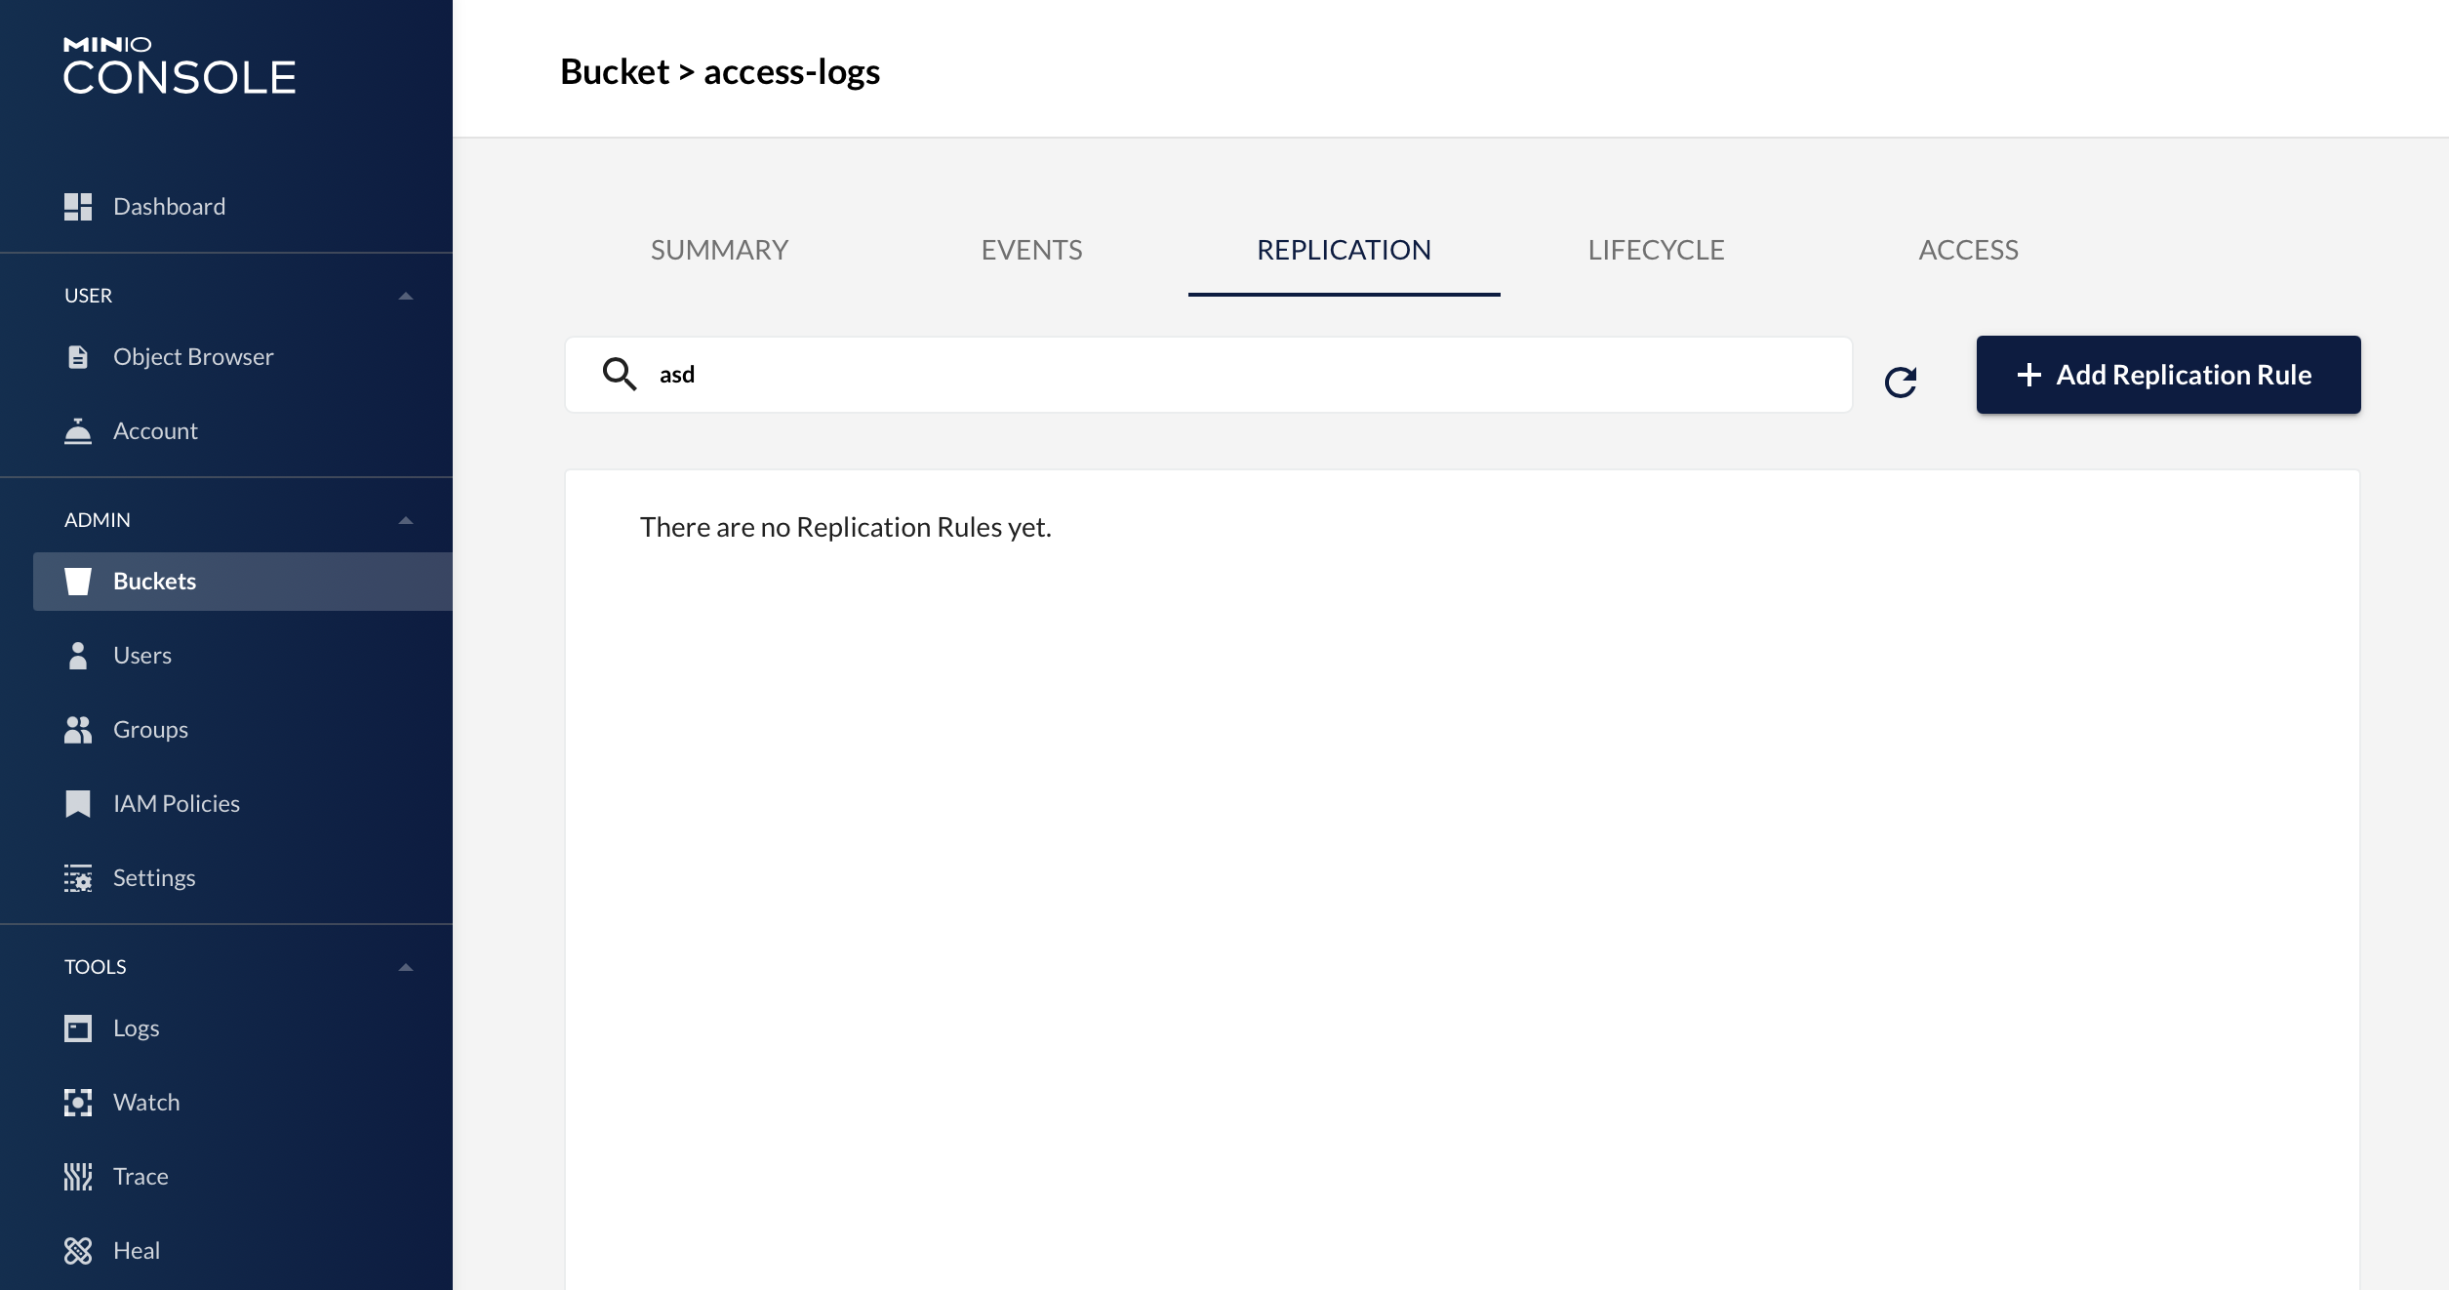Open Logs tool label
The height and width of the screenshot is (1290, 2449).
coord(137,1028)
